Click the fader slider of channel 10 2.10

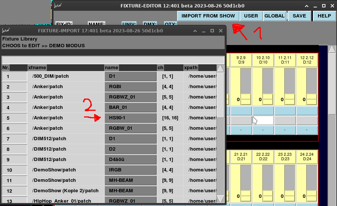point(267,99)
